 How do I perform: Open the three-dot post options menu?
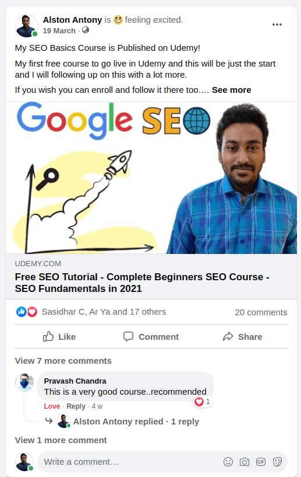[277, 25]
